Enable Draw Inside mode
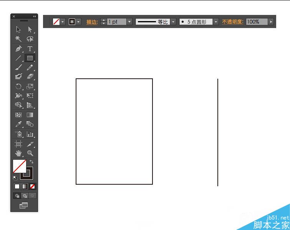Viewport: 290px width, 230px height. pyautogui.click(x=32, y=195)
